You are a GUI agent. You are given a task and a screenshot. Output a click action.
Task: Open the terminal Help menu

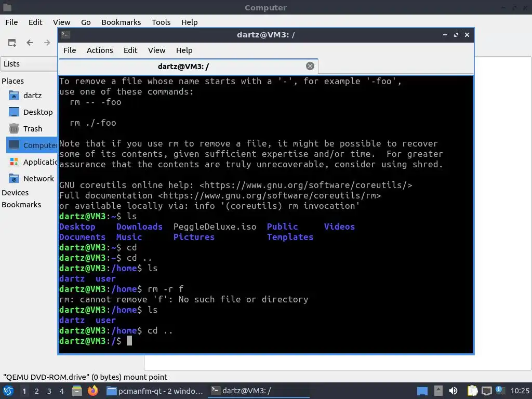pyautogui.click(x=184, y=50)
